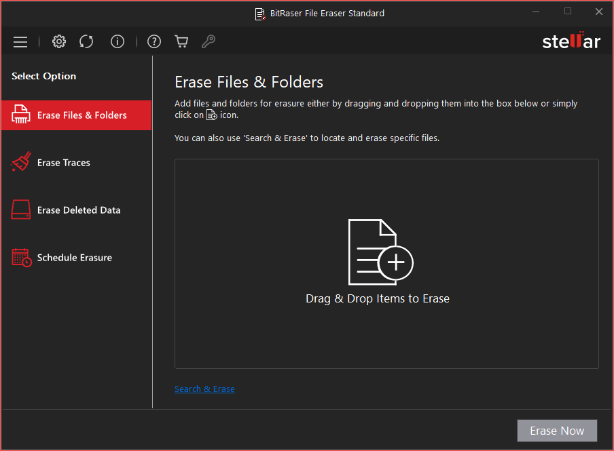Minimize the BitRaser window
The image size is (614, 451).
(x=536, y=12)
